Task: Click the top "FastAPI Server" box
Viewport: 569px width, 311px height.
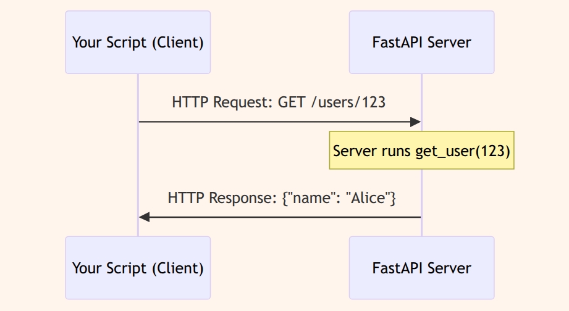Action: tap(422, 43)
